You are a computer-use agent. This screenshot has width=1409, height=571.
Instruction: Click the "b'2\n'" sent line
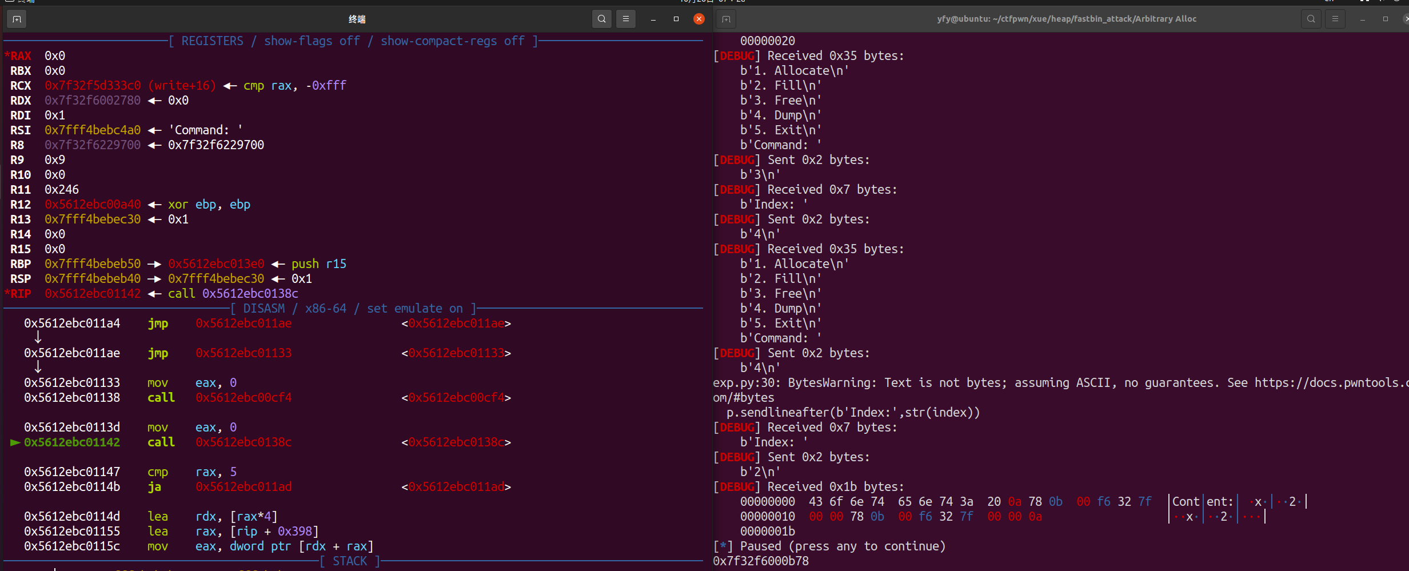point(760,472)
